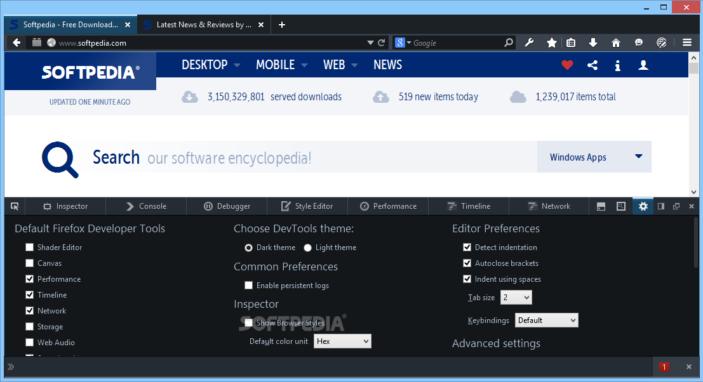
Task: Close the developer tools panel
Action: 692,206
